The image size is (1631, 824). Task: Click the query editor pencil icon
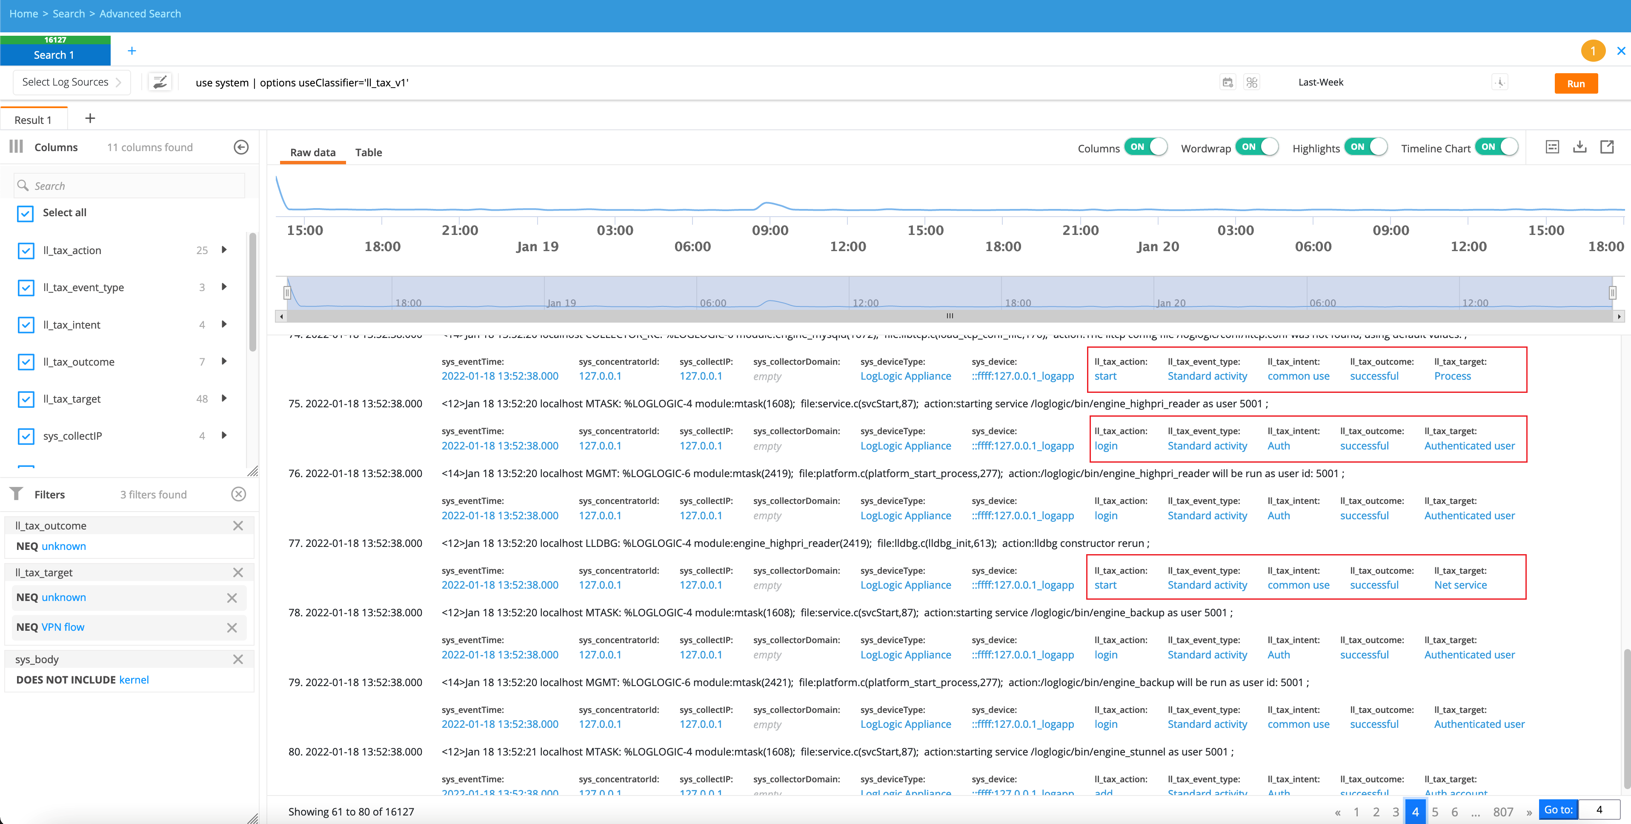[160, 82]
